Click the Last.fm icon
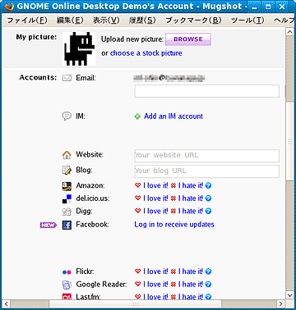 [67, 296]
